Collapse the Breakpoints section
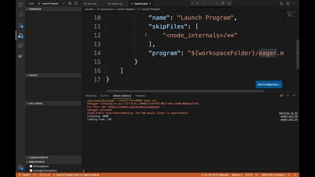This screenshot has height=177, width=315. (x=53, y=162)
